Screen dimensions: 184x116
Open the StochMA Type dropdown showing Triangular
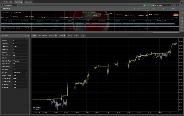[x=20, y=61]
